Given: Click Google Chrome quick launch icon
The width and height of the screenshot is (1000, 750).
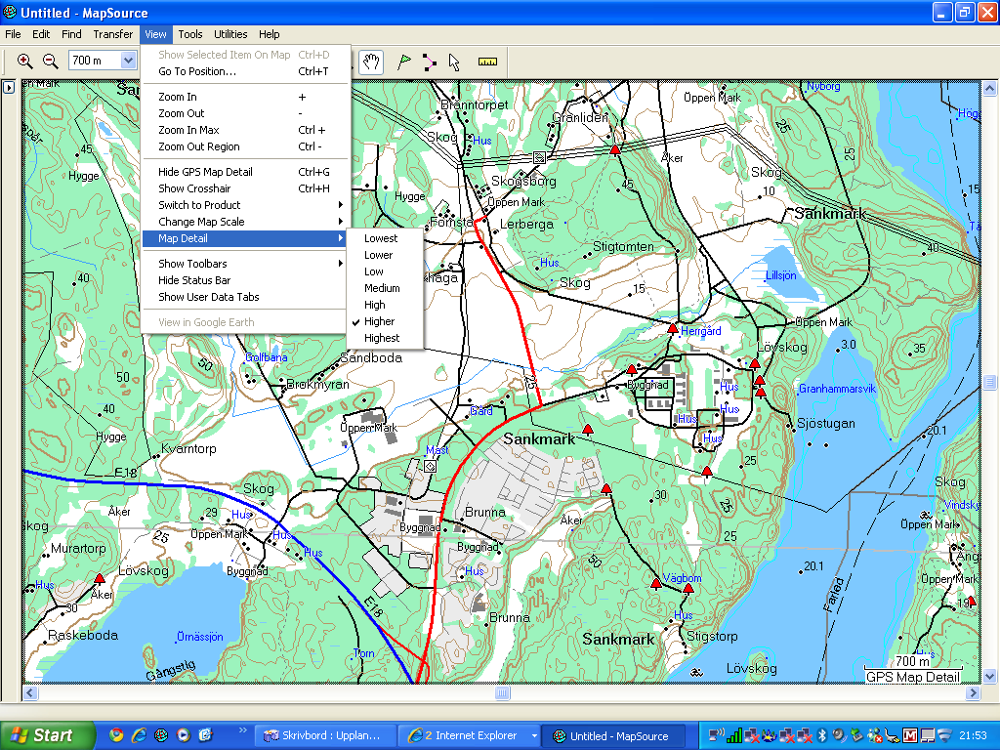Looking at the screenshot, I should (x=116, y=735).
